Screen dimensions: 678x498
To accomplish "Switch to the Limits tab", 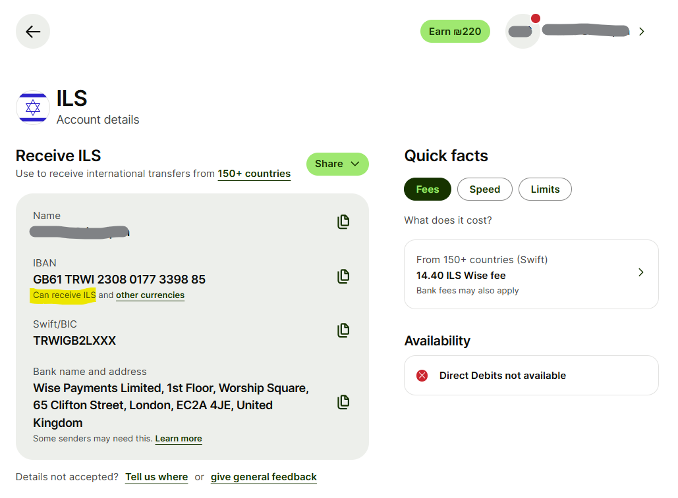I will pyautogui.click(x=545, y=189).
